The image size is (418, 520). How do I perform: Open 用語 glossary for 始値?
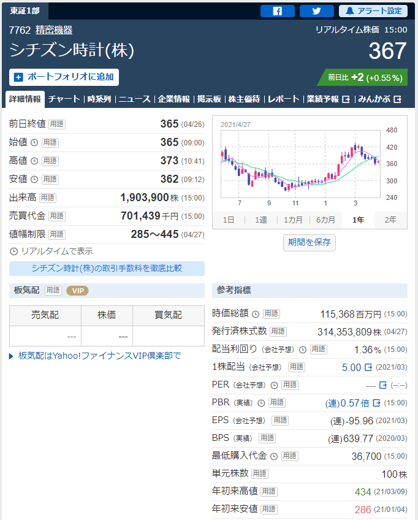click(x=50, y=143)
